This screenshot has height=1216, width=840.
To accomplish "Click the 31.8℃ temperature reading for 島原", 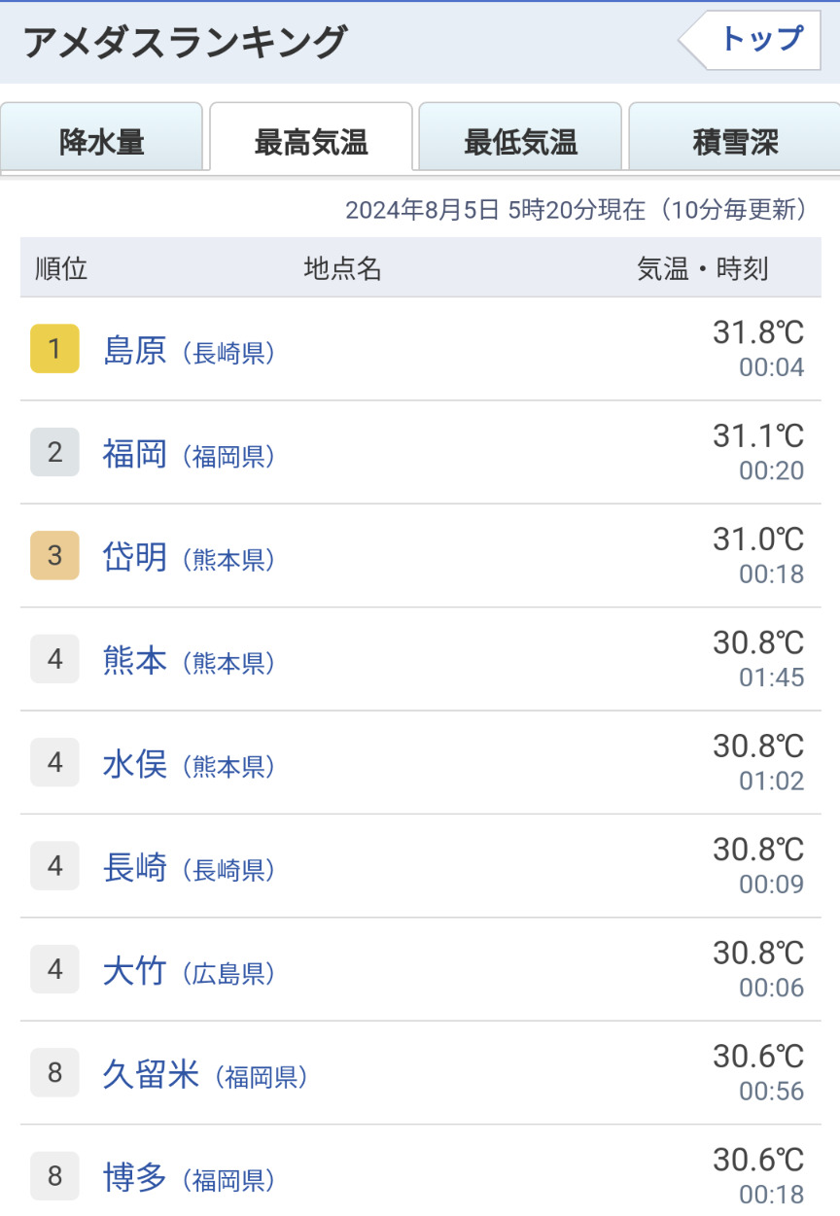I will [x=758, y=333].
